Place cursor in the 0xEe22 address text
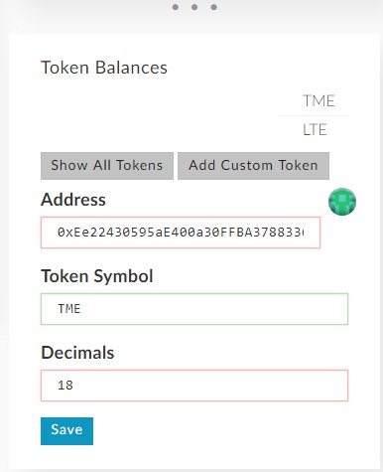This screenshot has height=472, width=383. [181, 233]
